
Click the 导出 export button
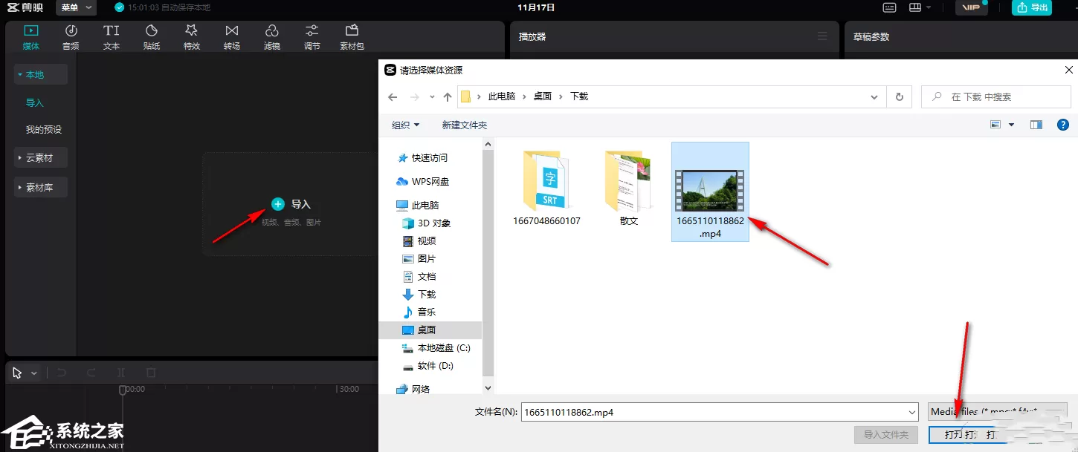(1032, 7)
